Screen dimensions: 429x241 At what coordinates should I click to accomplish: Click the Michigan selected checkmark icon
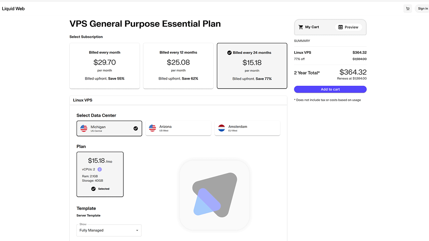coord(135,129)
